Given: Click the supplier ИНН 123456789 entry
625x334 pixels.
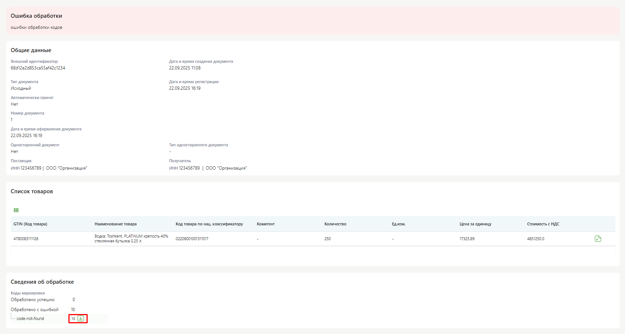Looking at the screenshot, I should [26, 168].
